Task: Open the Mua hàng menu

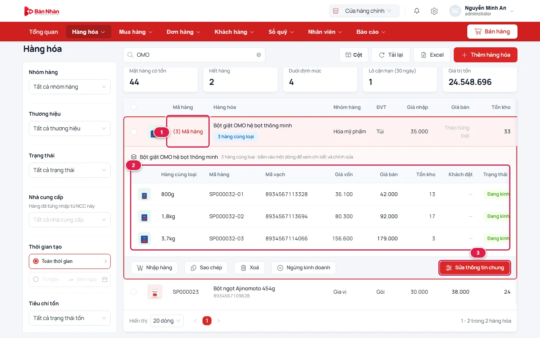Action: [x=136, y=32]
